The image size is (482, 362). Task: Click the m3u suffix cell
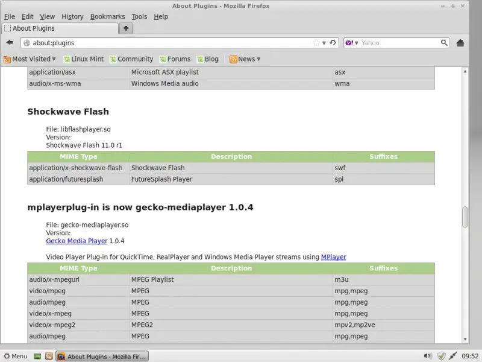click(x=384, y=279)
